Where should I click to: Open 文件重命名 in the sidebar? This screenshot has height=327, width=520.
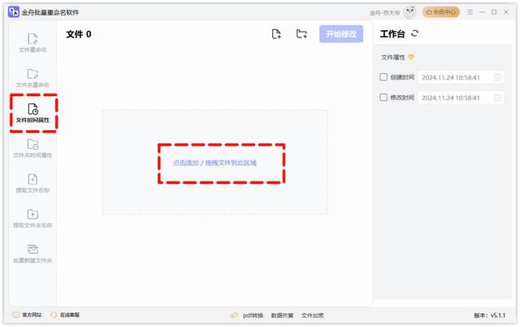pyautogui.click(x=32, y=42)
